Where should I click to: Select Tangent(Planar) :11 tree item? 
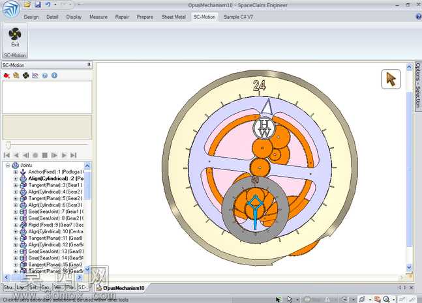pyautogui.click(x=55, y=238)
